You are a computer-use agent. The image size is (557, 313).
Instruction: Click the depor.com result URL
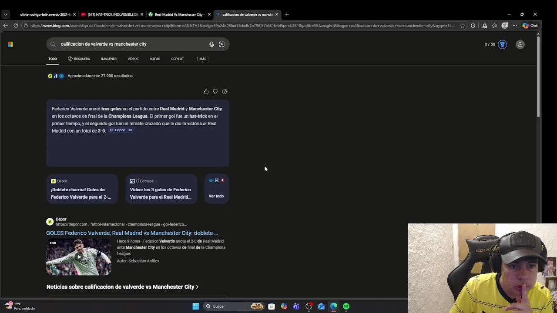coord(121,224)
